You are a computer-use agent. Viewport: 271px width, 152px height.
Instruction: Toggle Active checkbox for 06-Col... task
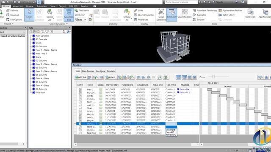tap(80, 130)
